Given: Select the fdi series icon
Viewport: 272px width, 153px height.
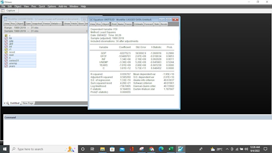Looking at the screenshot, I should click(6, 38).
